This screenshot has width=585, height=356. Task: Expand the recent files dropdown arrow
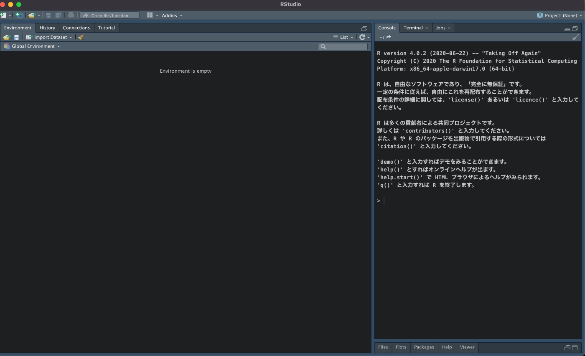pos(39,15)
